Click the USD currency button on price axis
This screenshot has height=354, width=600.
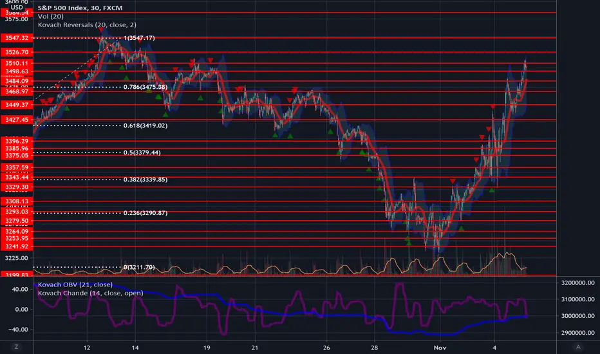(17, 7)
